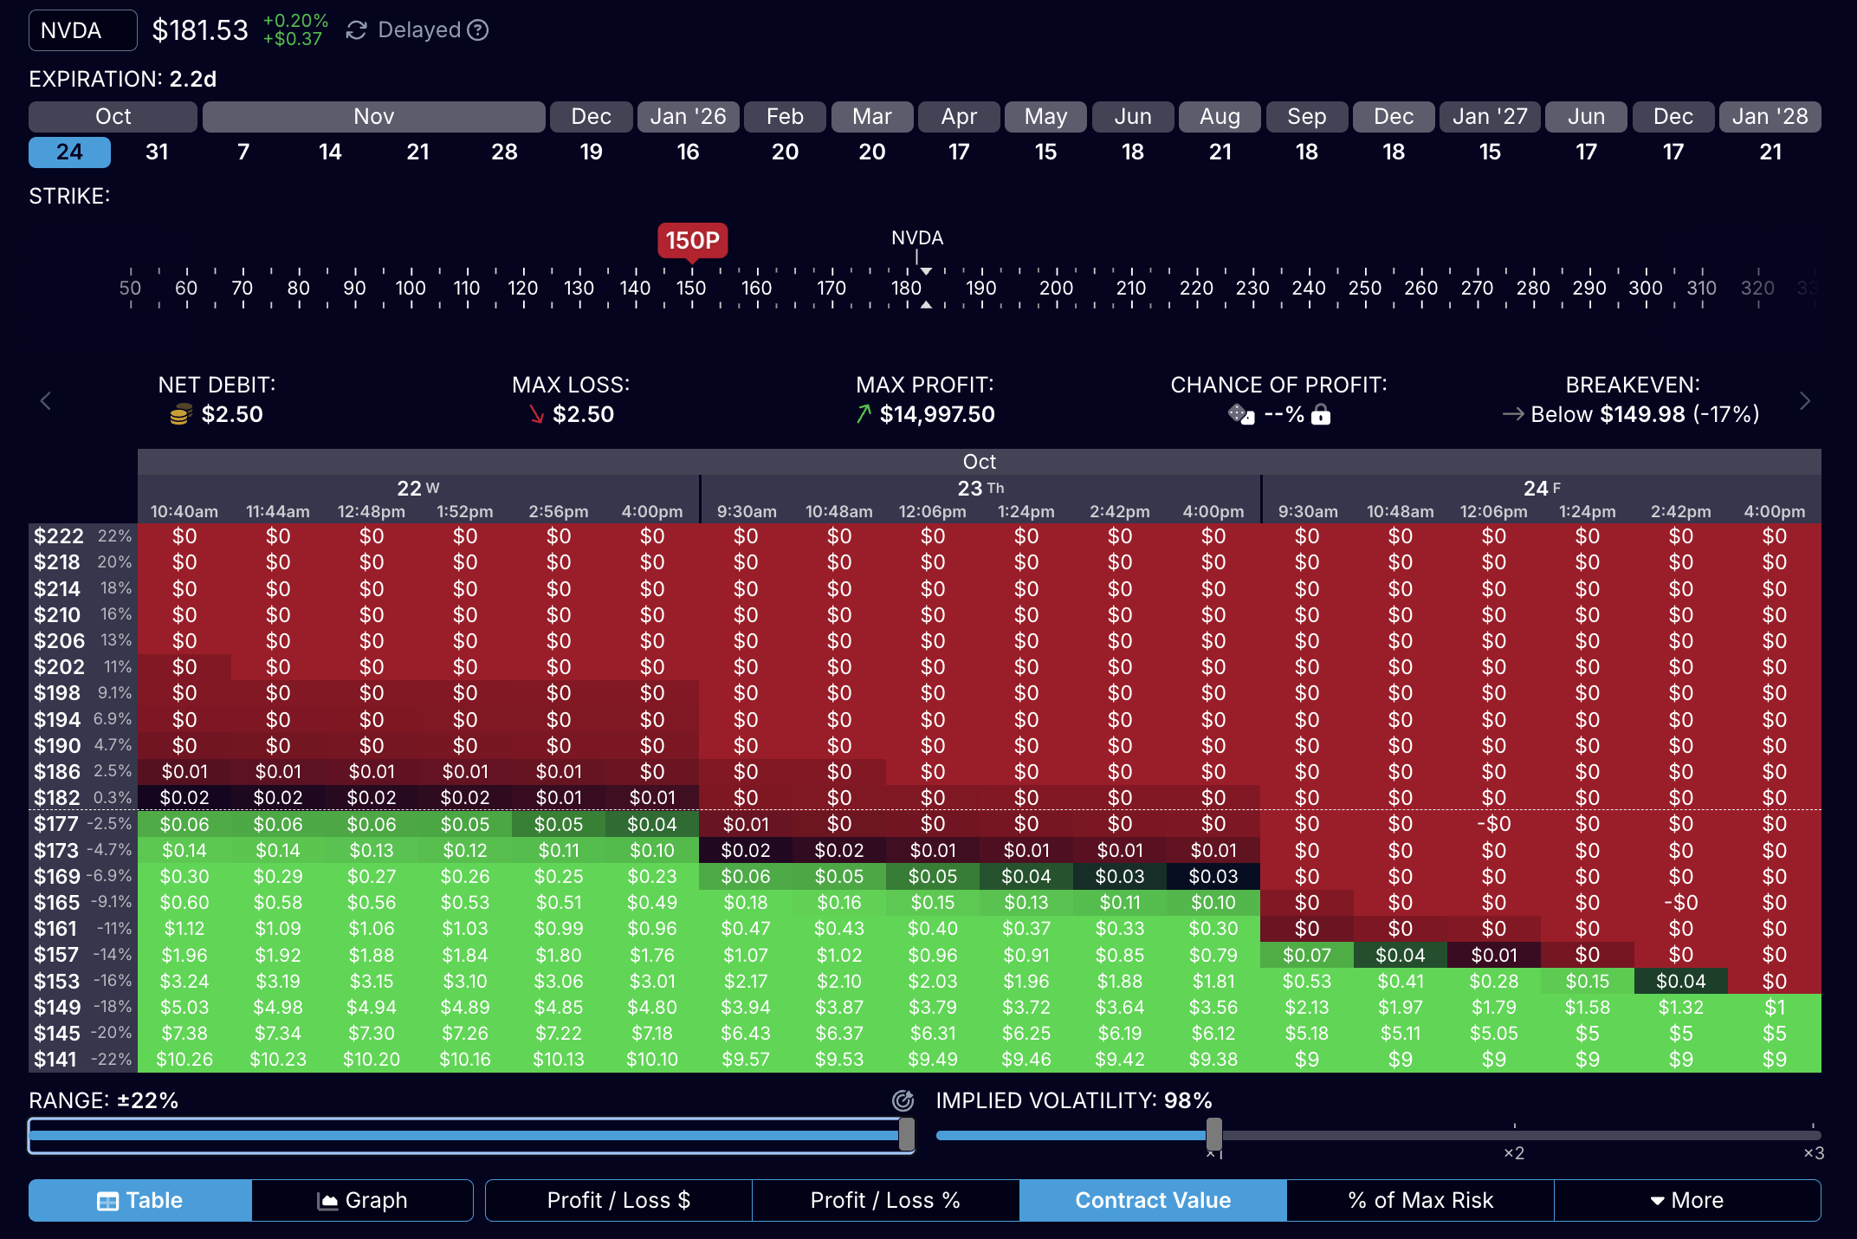Toggle Profit / Loss % display
Image resolution: width=1857 pixels, height=1239 pixels.
[x=885, y=1200]
